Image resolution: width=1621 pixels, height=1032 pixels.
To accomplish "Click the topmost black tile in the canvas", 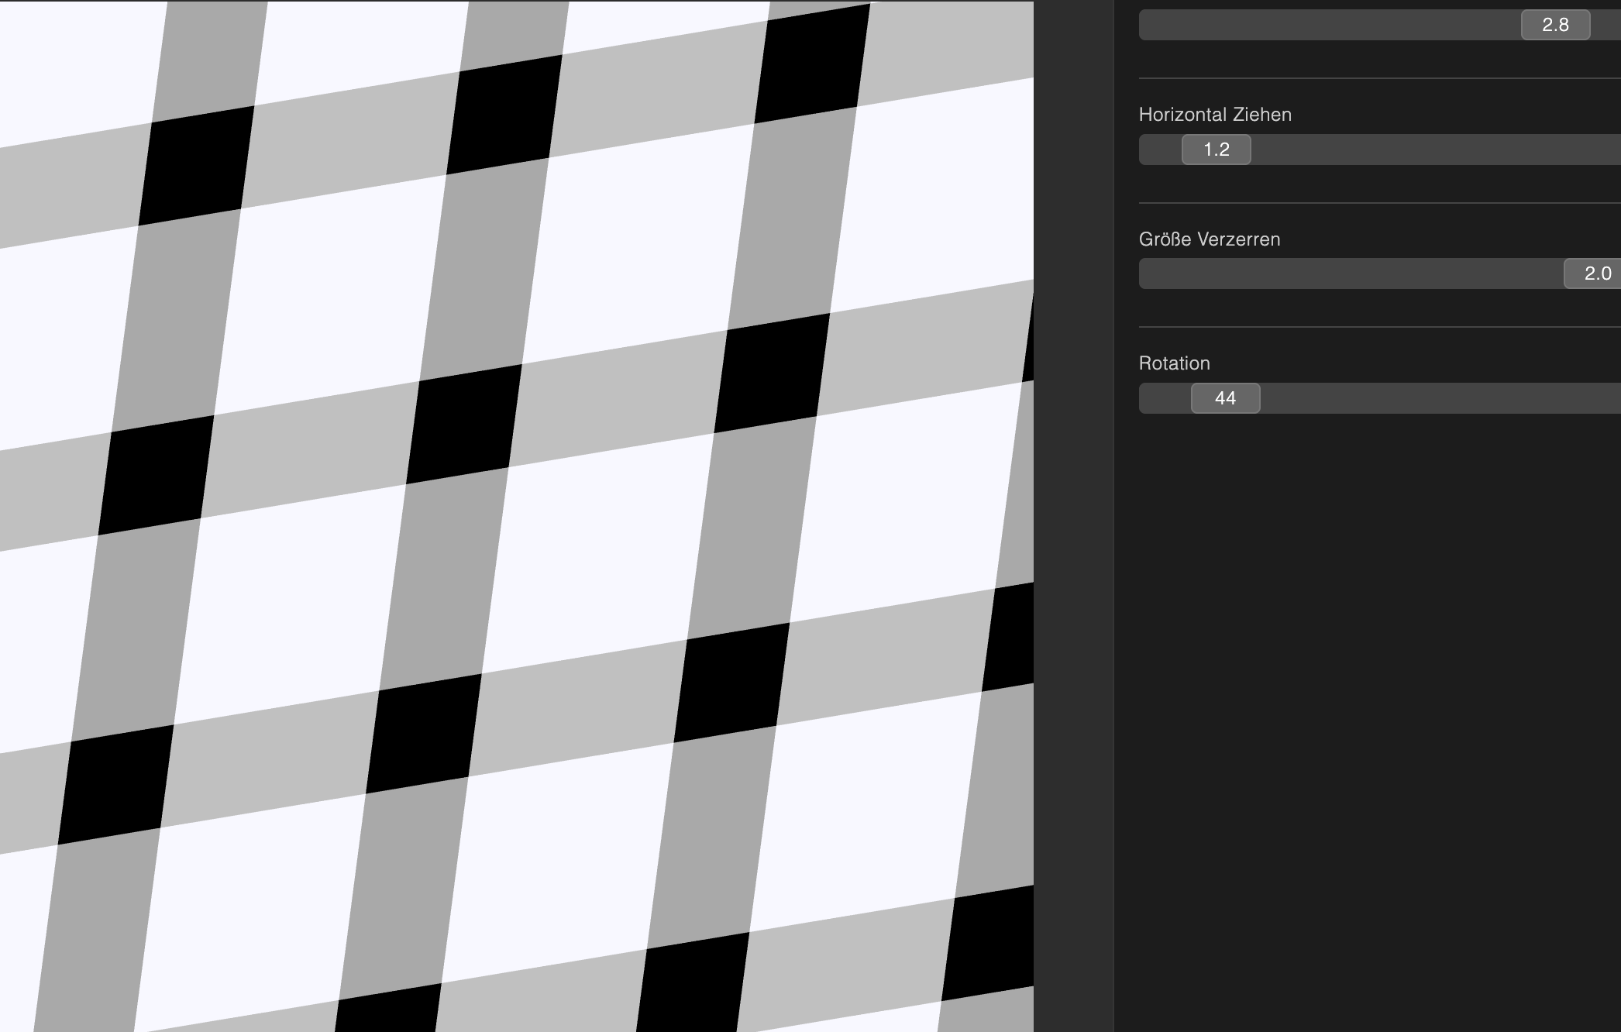I will 812,64.
